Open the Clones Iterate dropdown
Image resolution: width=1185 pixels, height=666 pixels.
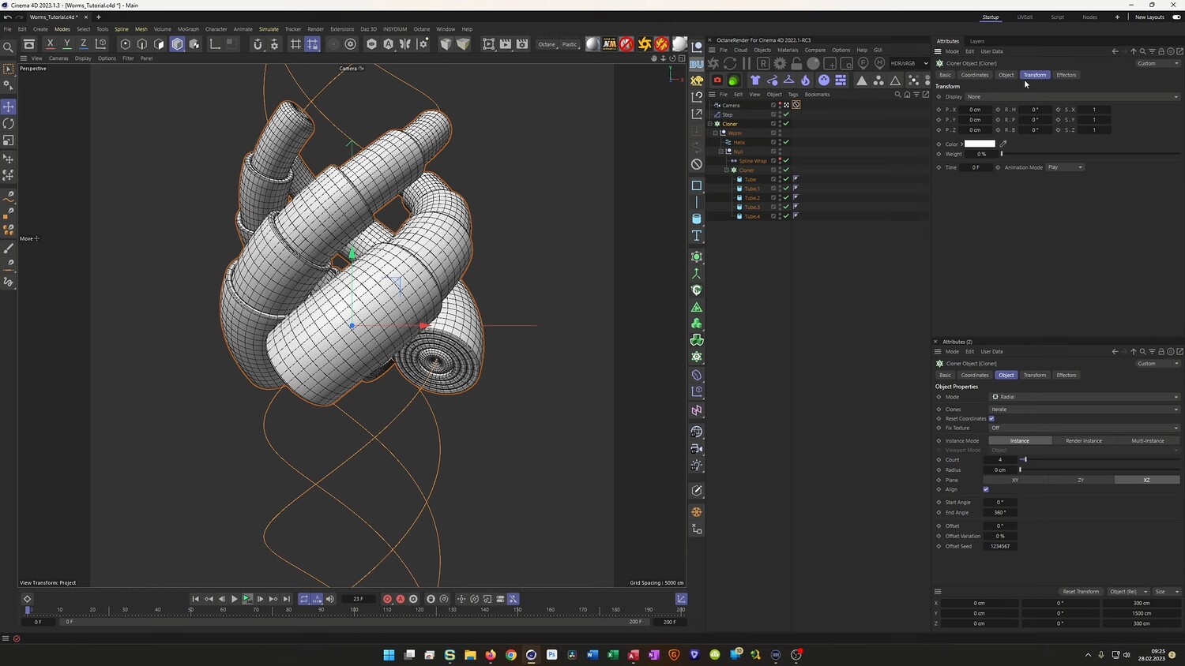[x=1084, y=410]
